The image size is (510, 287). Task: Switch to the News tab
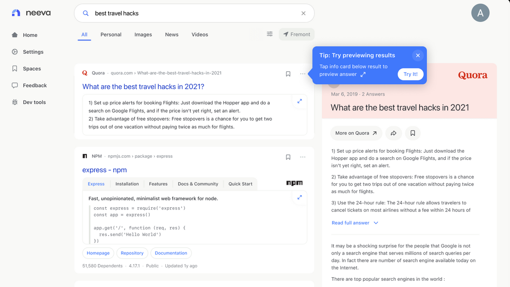click(x=172, y=35)
